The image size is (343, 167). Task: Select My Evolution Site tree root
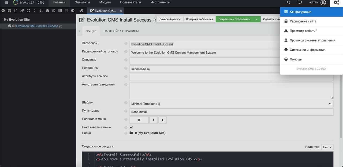point(17,20)
